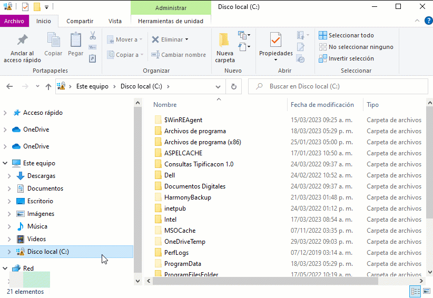Refresh the folder with the reload button
Screen dimensions: 433x298
click(234, 86)
